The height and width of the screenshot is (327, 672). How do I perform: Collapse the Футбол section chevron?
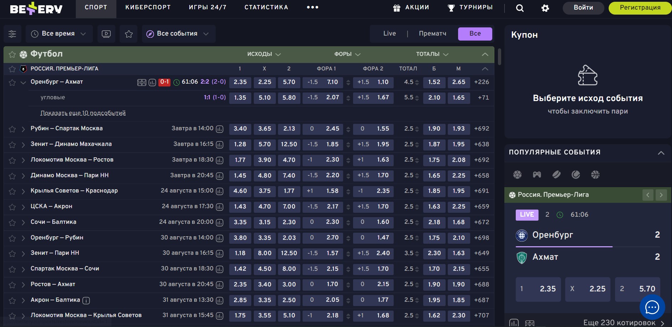[x=485, y=54]
